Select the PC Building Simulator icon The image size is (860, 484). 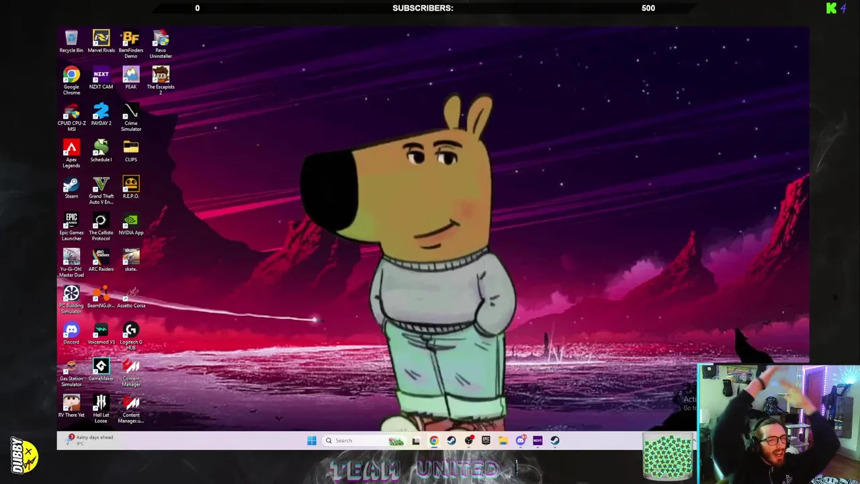(71, 299)
